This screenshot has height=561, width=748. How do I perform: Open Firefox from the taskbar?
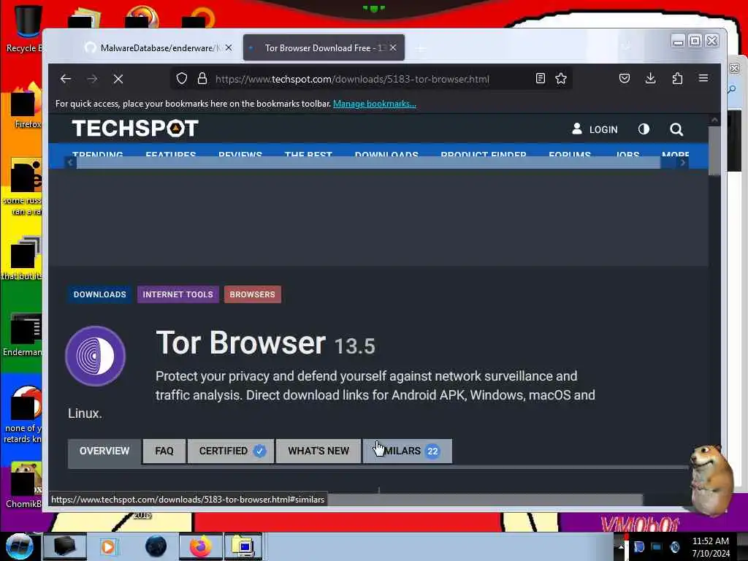(x=201, y=546)
